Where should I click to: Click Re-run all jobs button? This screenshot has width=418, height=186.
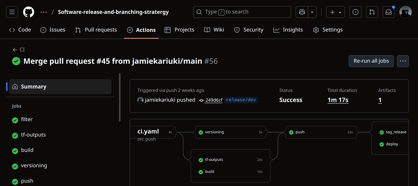click(x=371, y=61)
